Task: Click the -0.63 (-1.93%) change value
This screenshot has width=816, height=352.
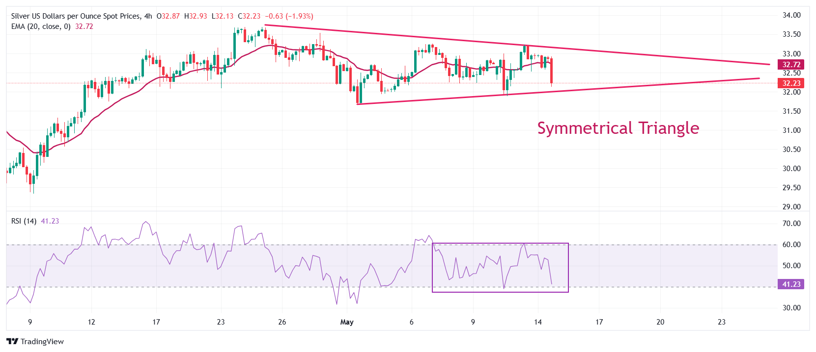Action: 289,16
